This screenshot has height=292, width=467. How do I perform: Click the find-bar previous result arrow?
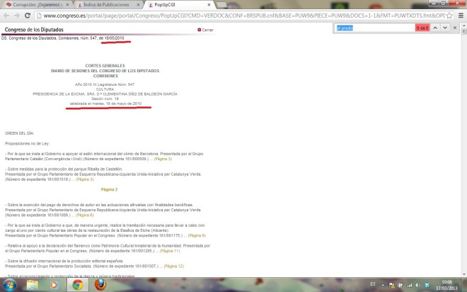point(435,28)
